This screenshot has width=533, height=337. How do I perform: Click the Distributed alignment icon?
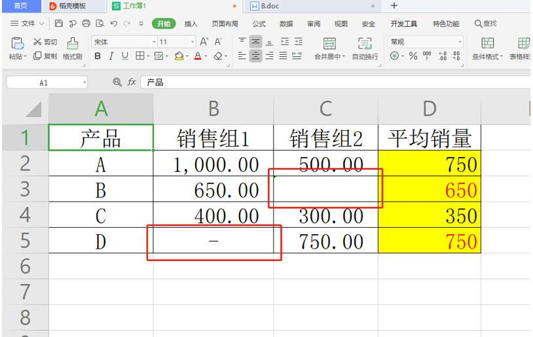[x=297, y=56]
